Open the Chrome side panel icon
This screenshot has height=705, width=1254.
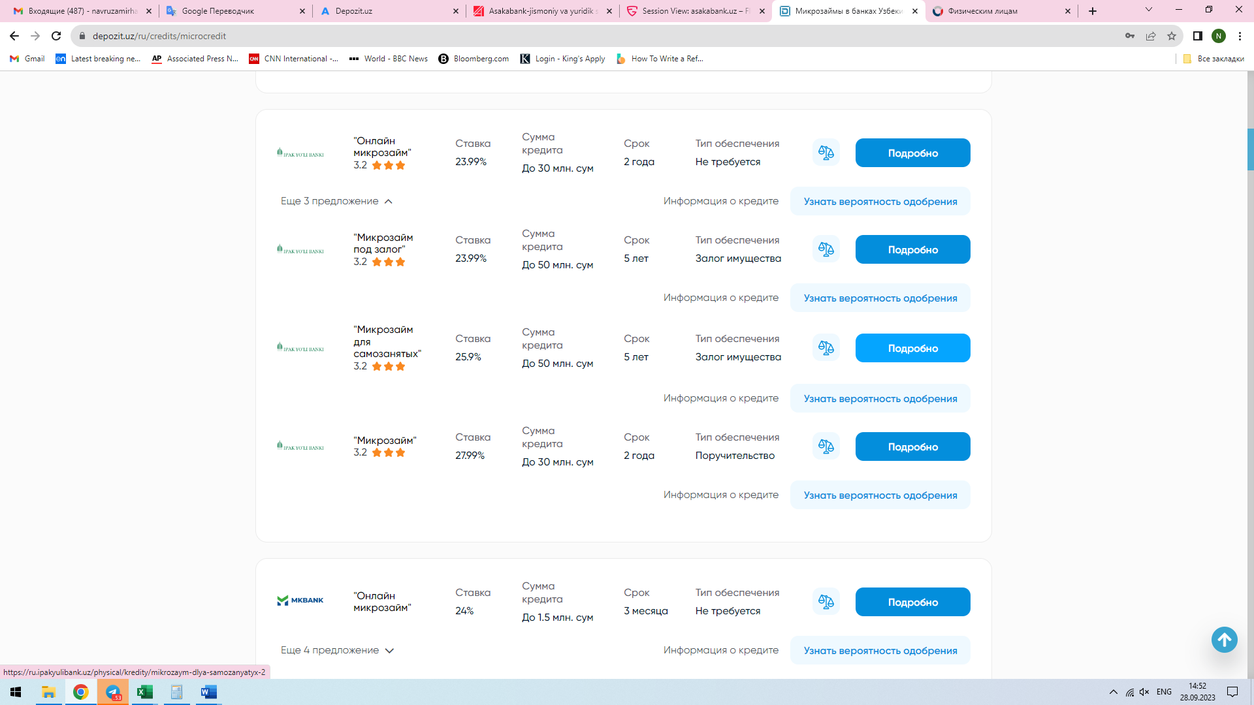click(1198, 36)
